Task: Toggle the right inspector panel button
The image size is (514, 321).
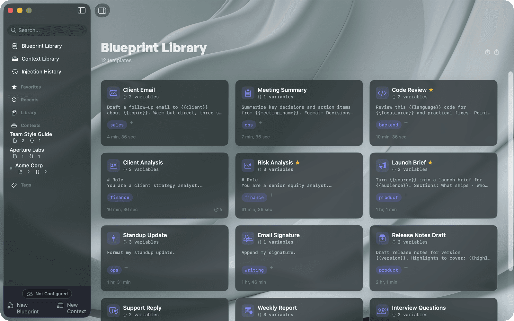Action: (102, 11)
